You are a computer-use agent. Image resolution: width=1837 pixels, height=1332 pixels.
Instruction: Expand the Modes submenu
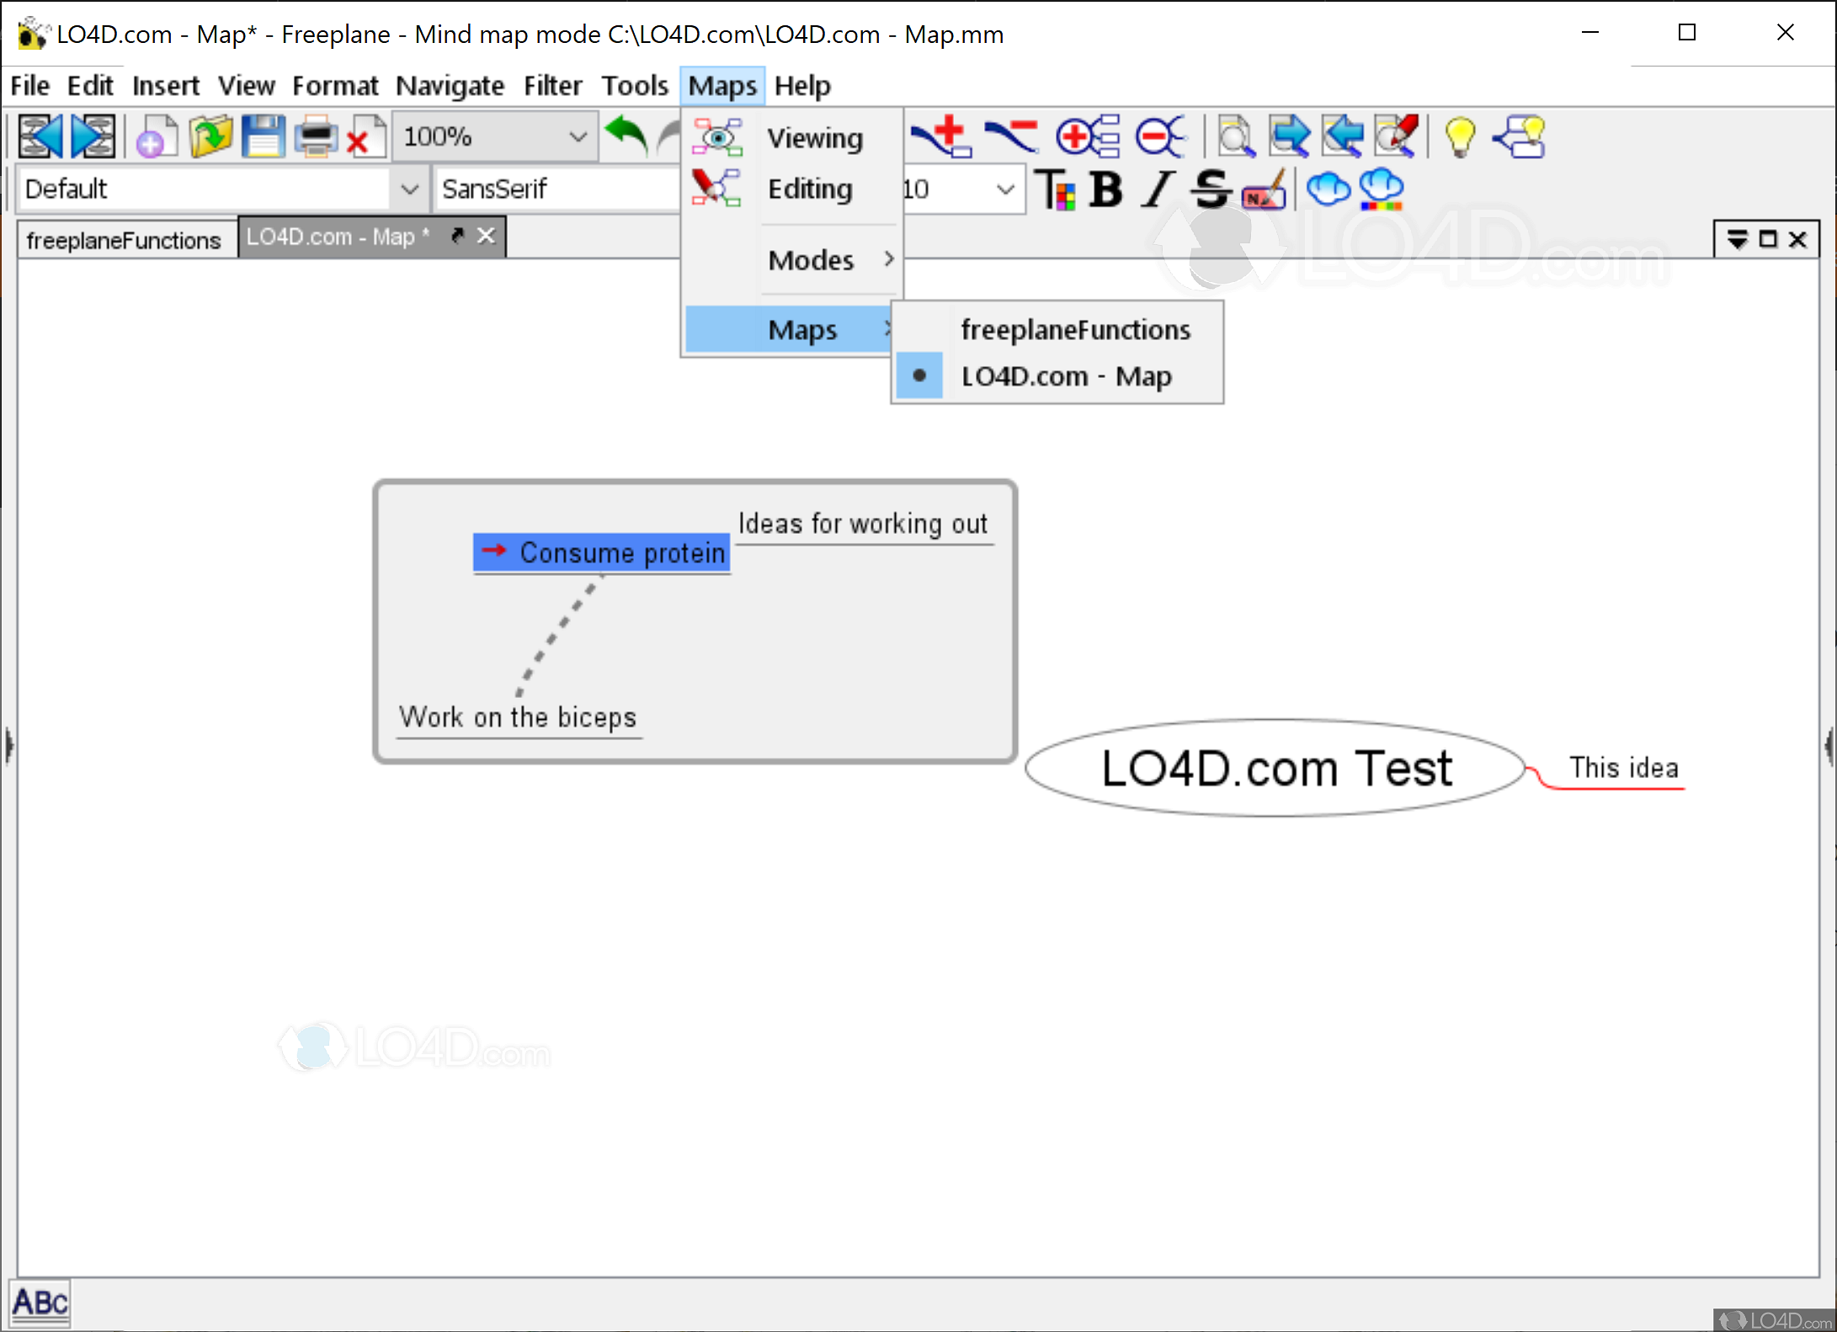pyautogui.click(x=791, y=260)
